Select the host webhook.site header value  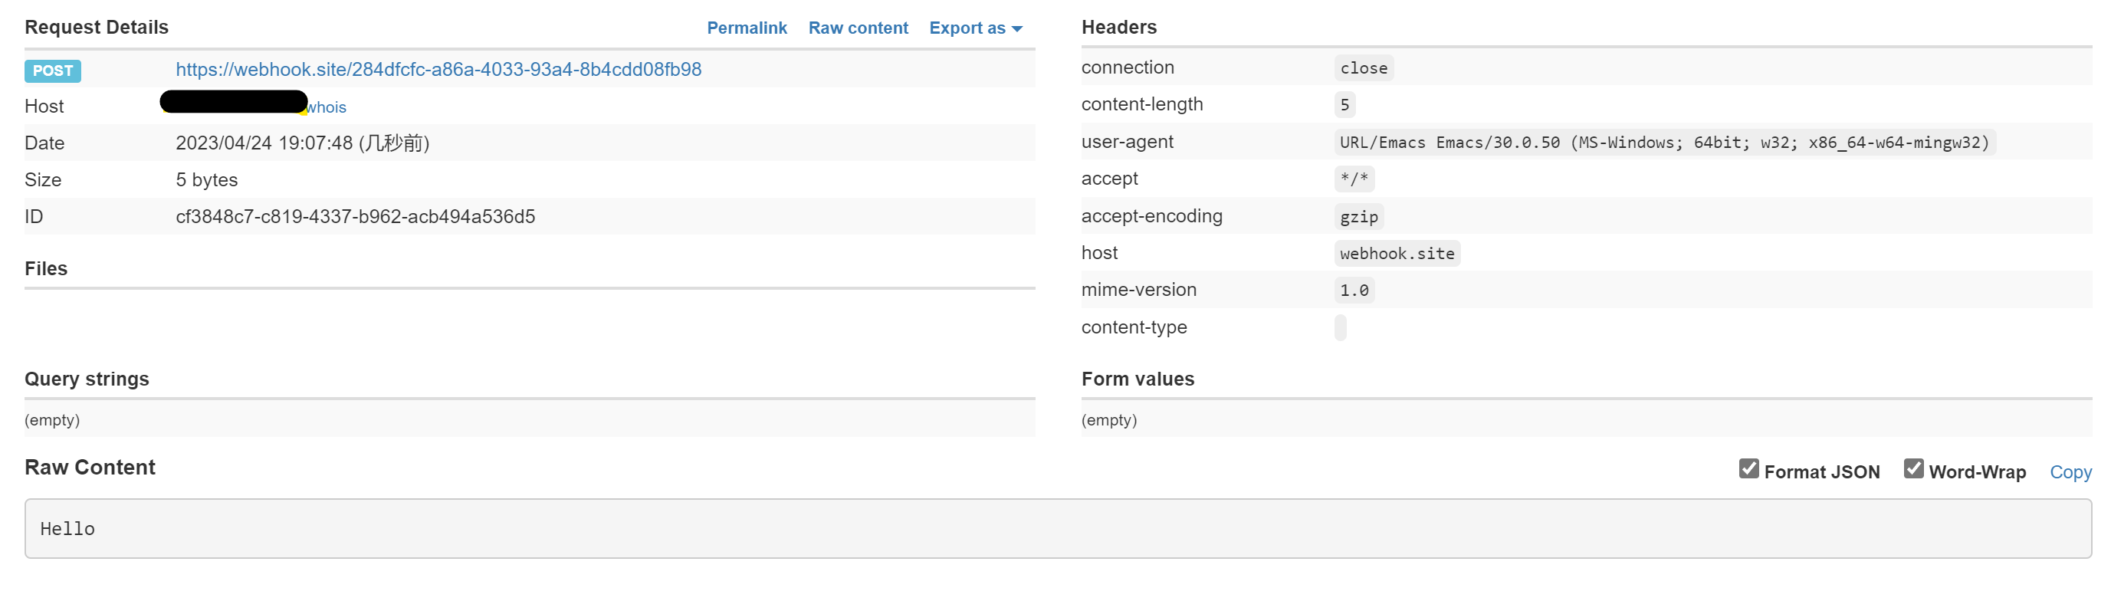pos(1397,255)
